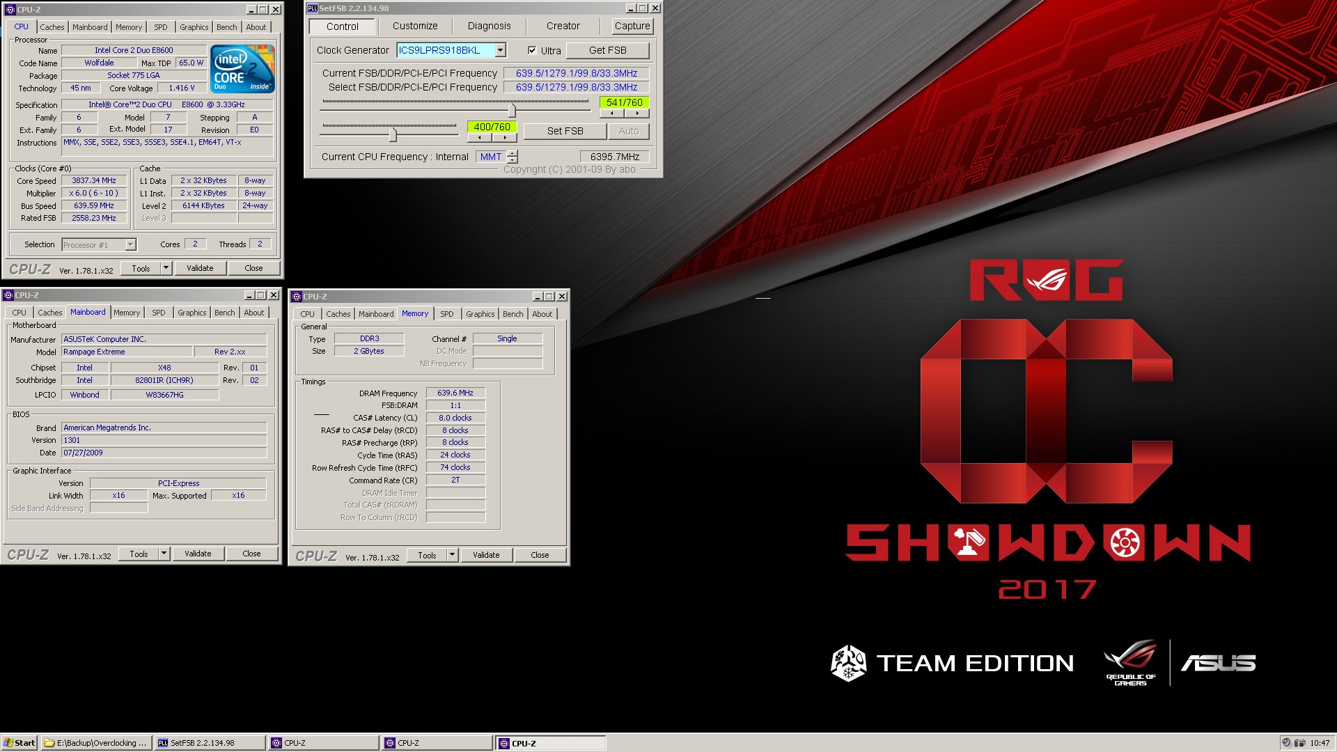This screenshot has height=752, width=1337.
Task: Click the Current CPU Frequency 6395.7MHz field
Action: pos(615,157)
